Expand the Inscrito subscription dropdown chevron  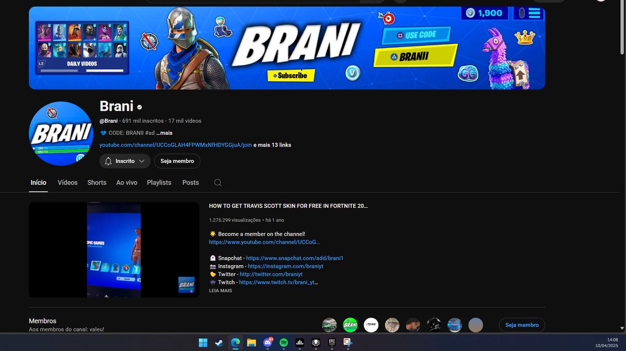(x=141, y=161)
